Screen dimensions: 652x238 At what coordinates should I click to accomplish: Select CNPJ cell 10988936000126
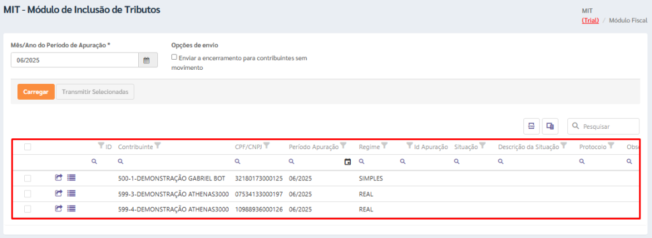click(x=259, y=209)
